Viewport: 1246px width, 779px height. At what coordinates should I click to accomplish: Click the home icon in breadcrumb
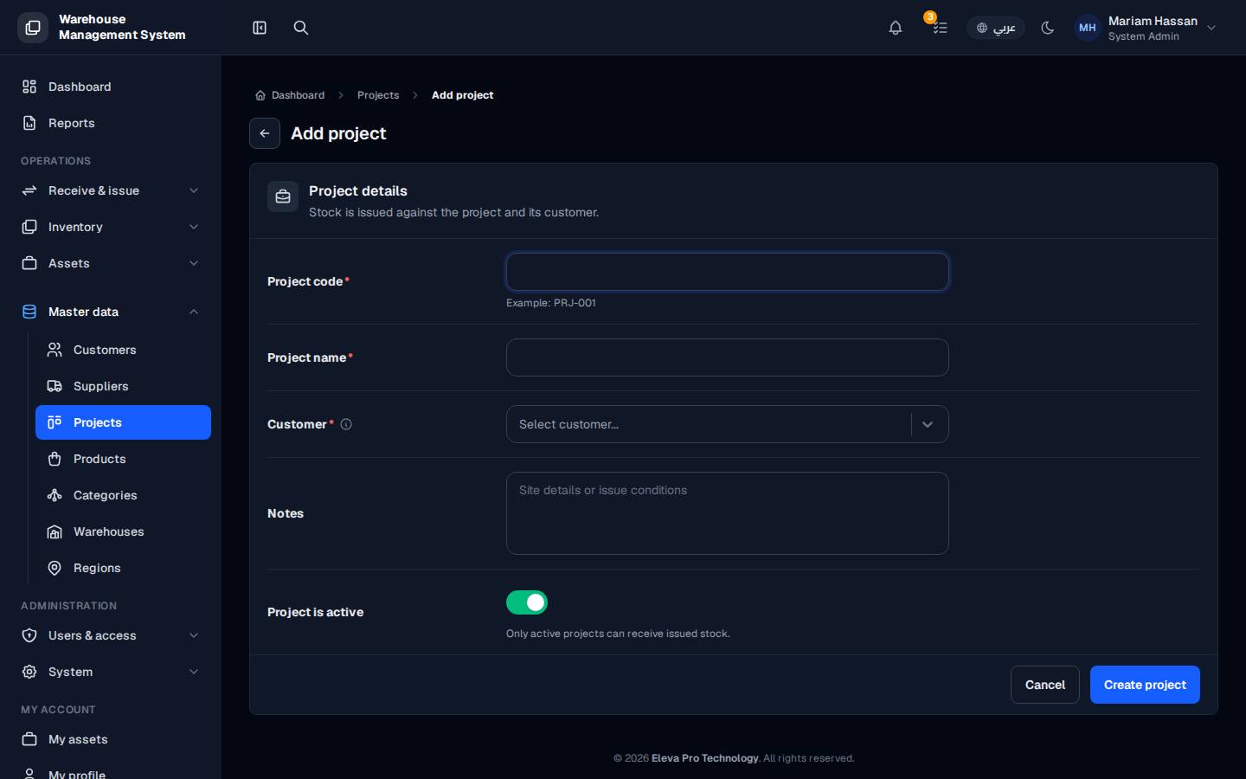click(x=260, y=95)
